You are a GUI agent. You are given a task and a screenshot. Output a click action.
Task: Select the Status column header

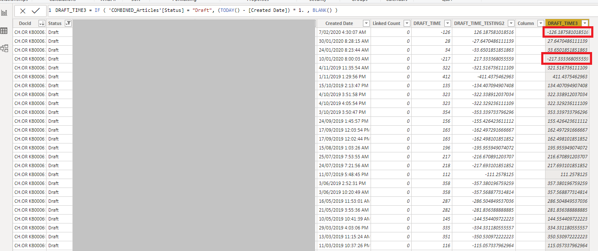(55, 23)
